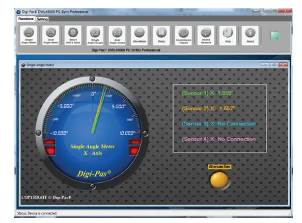Switch to the Setting tab
The image size is (302, 223).
(42, 19)
